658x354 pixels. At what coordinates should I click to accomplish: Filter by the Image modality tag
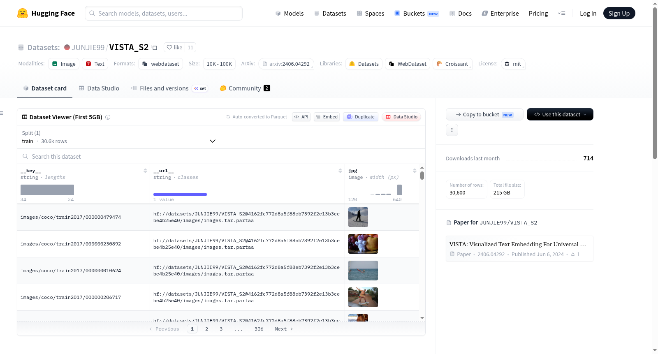click(x=64, y=64)
